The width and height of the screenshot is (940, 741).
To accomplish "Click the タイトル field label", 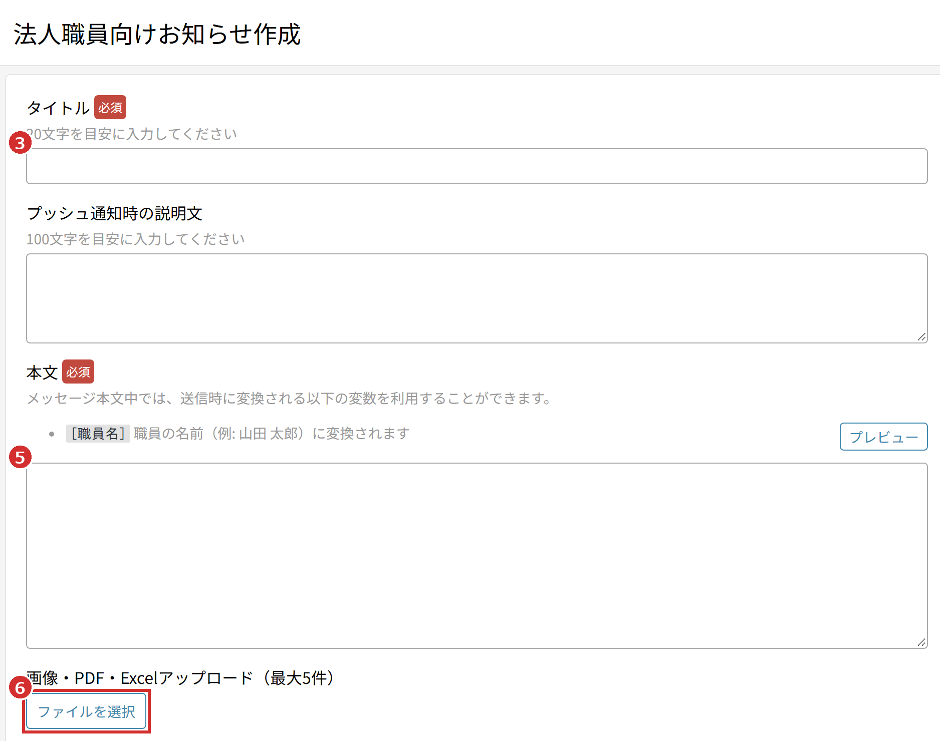I will tap(58, 108).
